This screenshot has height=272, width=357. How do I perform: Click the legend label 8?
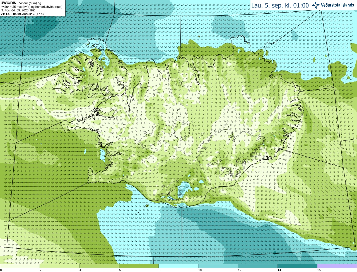[160, 270]
